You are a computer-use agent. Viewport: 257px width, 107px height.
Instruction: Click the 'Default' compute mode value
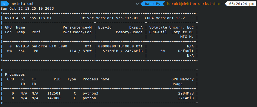[186, 51]
